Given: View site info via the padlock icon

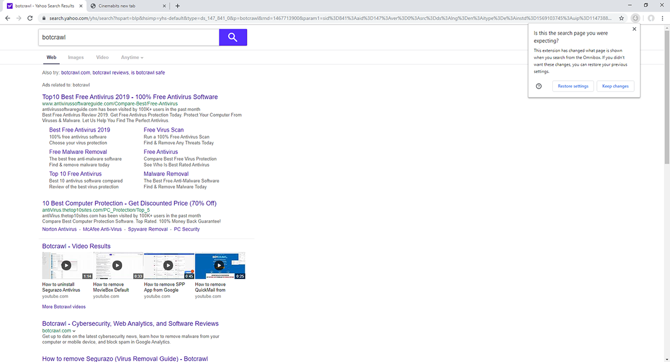Looking at the screenshot, I should pyautogui.click(x=44, y=18).
